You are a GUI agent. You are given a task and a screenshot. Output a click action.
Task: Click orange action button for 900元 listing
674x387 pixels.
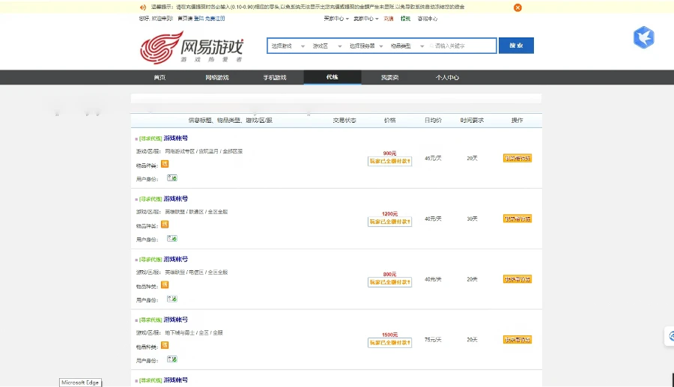click(x=517, y=158)
